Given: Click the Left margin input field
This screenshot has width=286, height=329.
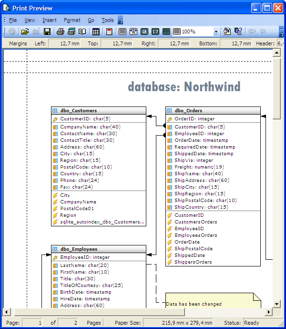Looking at the screenshot, I should (64, 43).
